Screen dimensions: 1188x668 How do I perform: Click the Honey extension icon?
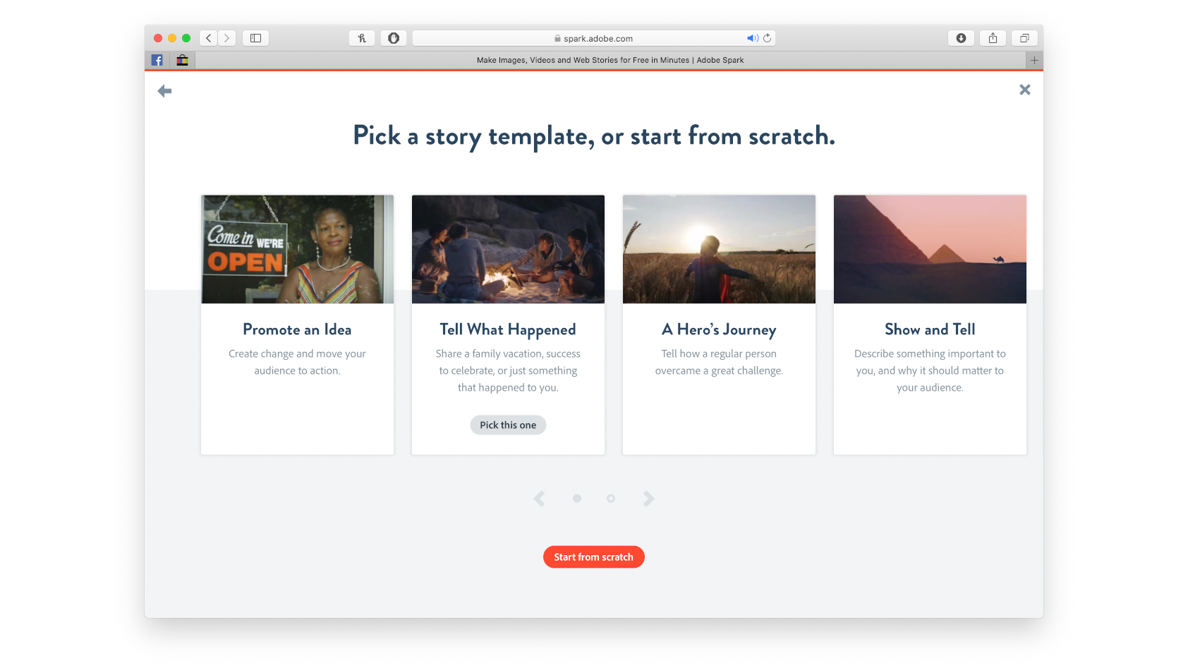[x=362, y=38]
